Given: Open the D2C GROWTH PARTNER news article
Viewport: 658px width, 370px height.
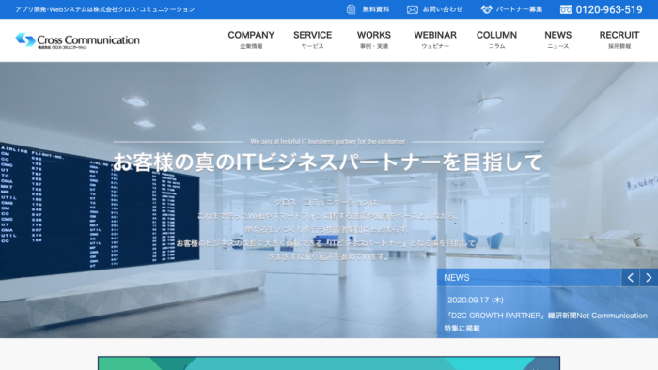Looking at the screenshot, I should [545, 321].
